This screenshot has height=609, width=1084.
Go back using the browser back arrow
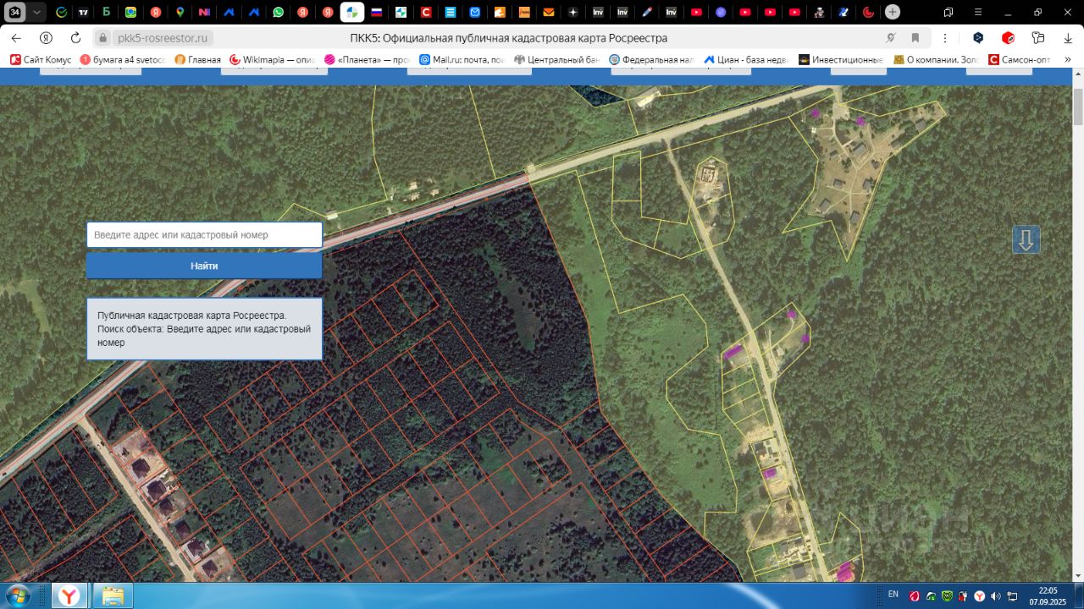pos(16,38)
